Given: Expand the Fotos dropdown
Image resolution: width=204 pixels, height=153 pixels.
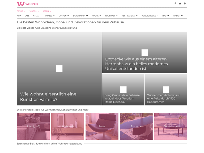Looking at the screenshot, I should pos(21,11).
